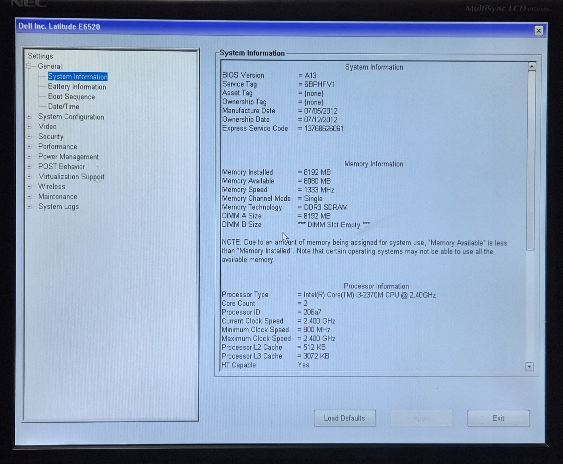Select System Configuration category
This screenshot has width=563, height=464.
tap(71, 117)
